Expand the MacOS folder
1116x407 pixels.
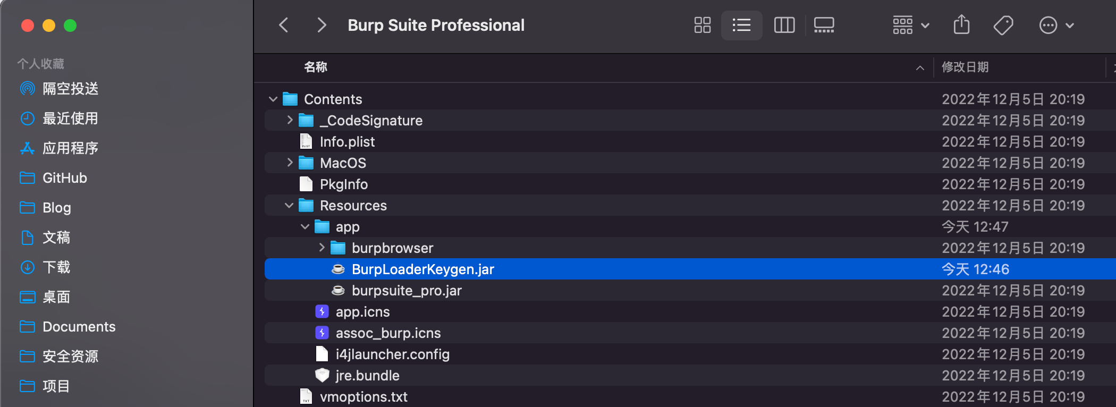coord(289,163)
